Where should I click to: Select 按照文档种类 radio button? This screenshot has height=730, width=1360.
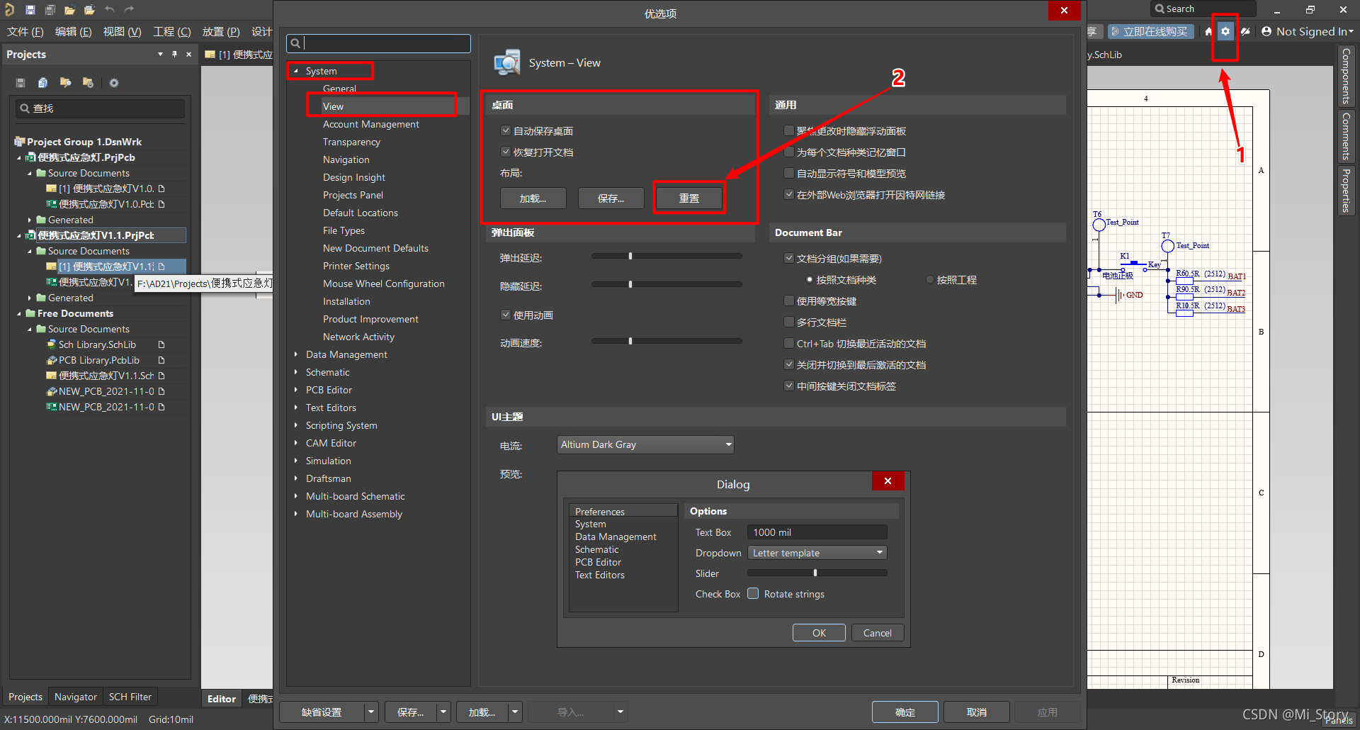[x=810, y=280]
